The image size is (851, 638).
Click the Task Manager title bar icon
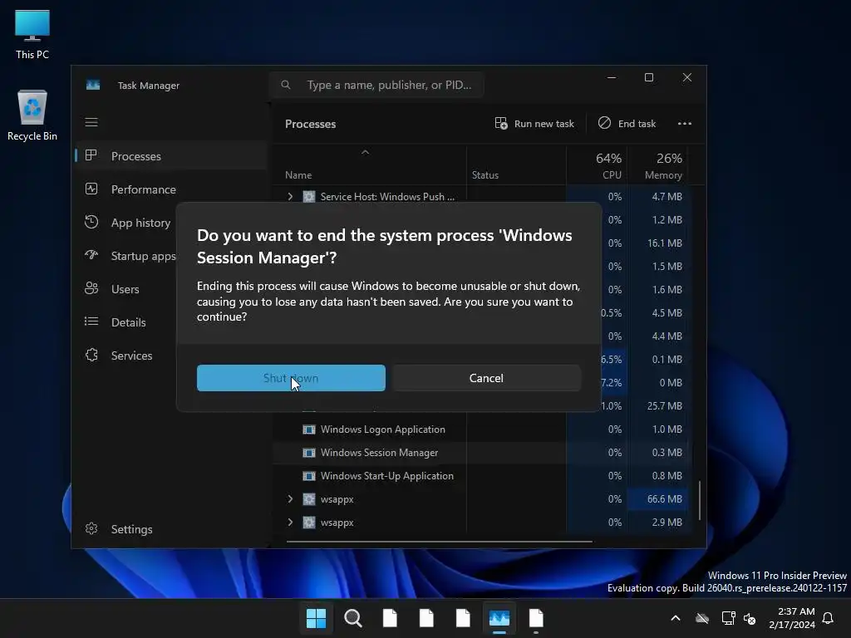click(x=93, y=86)
